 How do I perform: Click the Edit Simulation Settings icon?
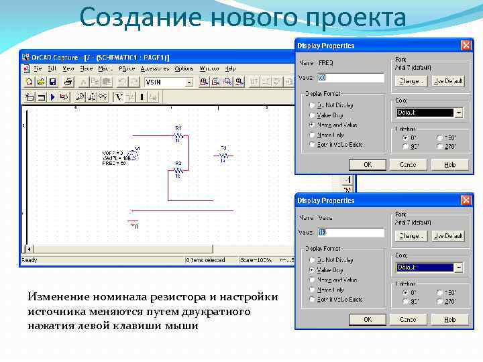(41, 97)
